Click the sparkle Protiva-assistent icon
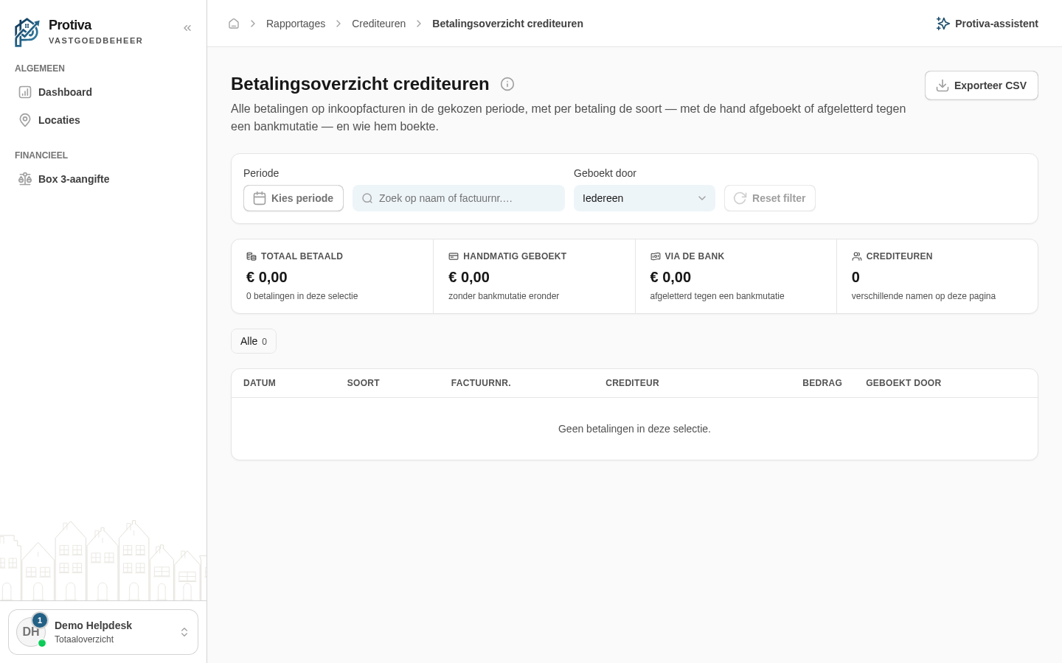This screenshot has height=663, width=1062. coord(943,24)
